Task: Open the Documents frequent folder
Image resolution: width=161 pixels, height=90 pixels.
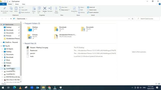Action: pos(87,29)
